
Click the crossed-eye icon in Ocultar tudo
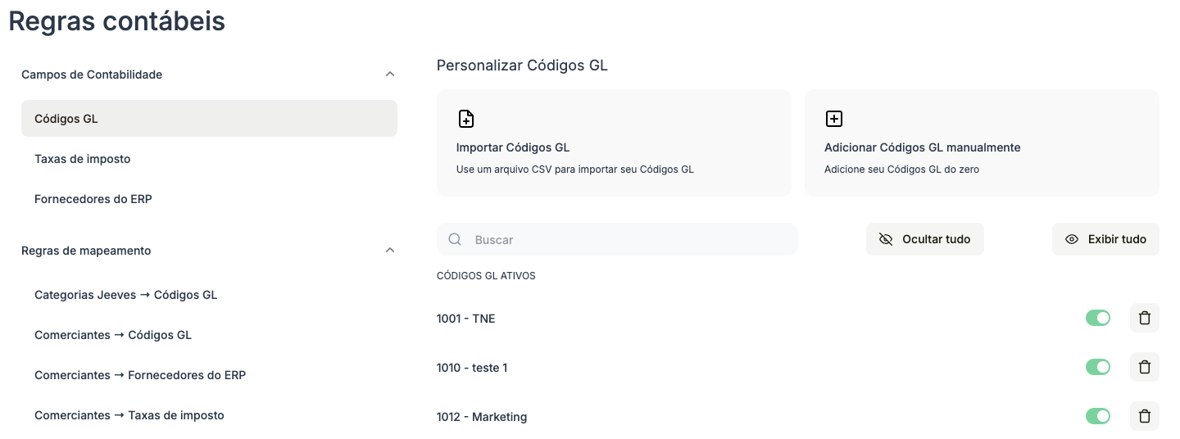(885, 239)
